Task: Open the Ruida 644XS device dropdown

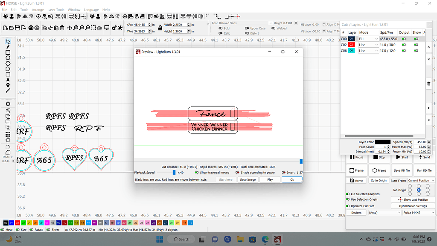Action: coord(419,212)
